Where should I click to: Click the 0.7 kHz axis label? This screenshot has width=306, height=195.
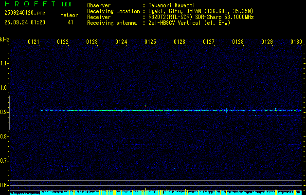(4, 161)
